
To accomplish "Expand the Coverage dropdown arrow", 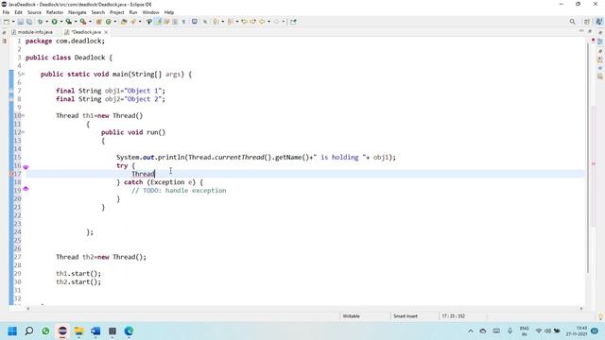I will (x=76, y=22).
